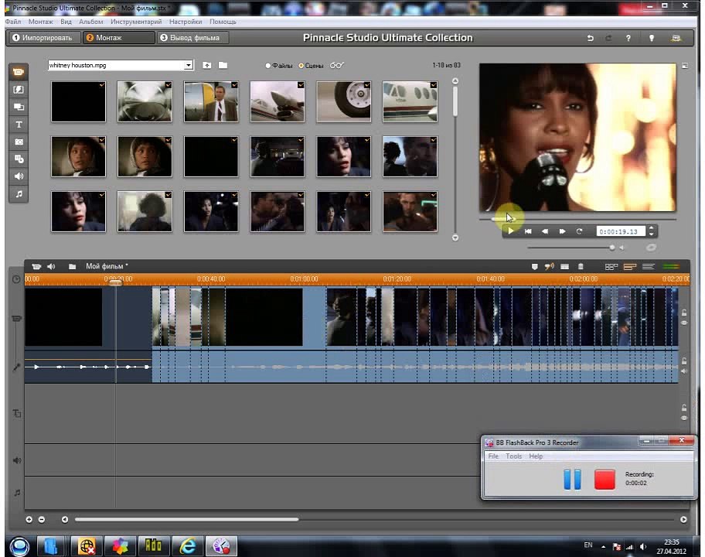The height and width of the screenshot is (557, 705).
Task: Open the sound effects album in sidebar
Action: tap(19, 176)
